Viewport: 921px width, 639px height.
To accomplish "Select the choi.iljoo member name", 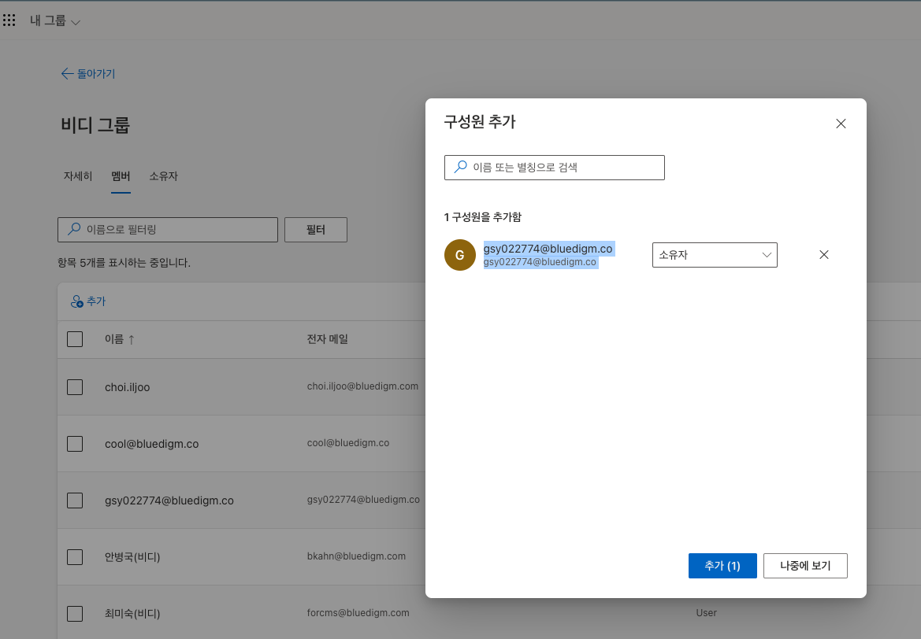I will click(128, 387).
